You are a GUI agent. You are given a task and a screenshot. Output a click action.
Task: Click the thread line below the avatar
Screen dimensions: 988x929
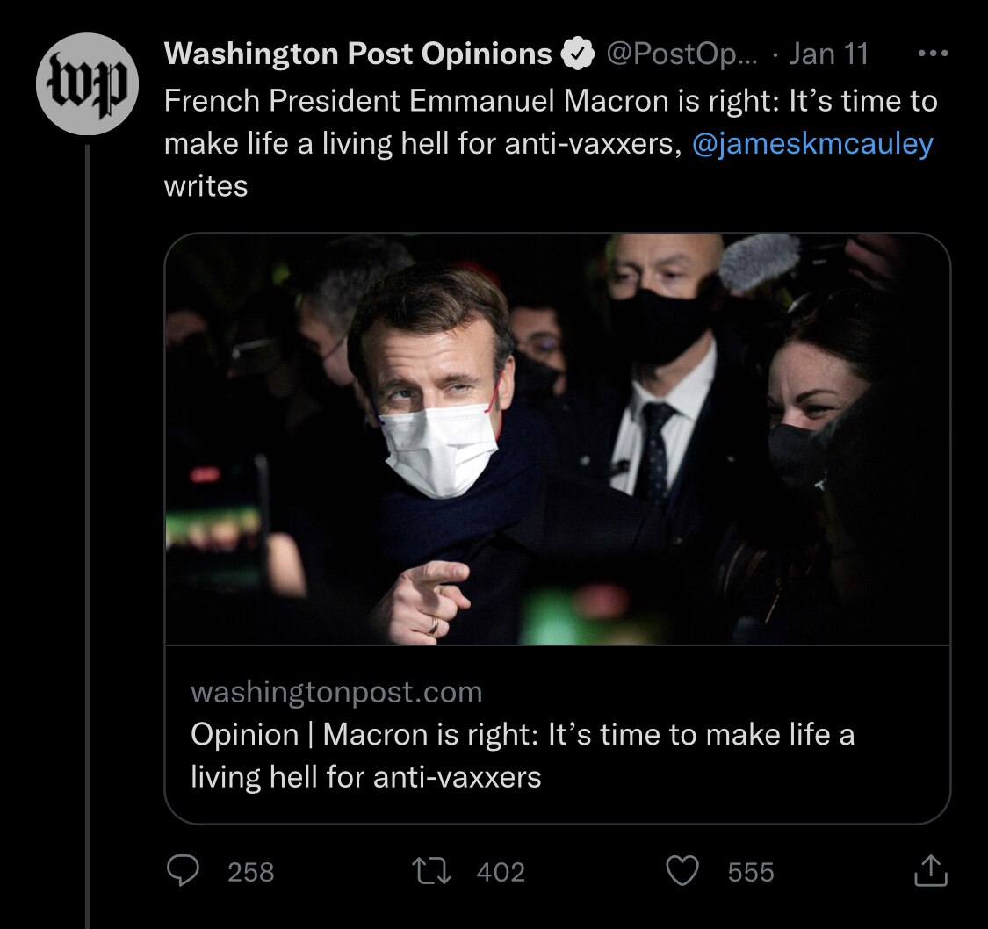(87, 527)
